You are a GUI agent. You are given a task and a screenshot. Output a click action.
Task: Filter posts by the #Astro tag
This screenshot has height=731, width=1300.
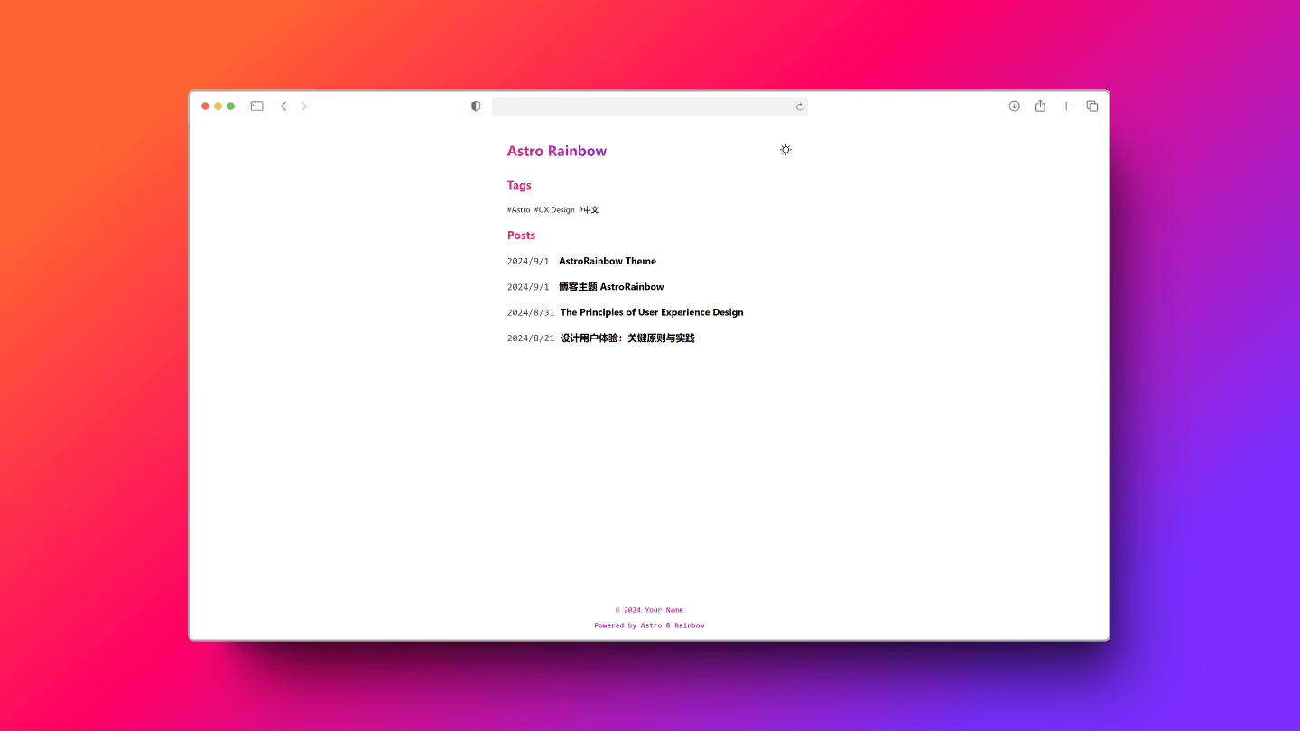point(519,210)
